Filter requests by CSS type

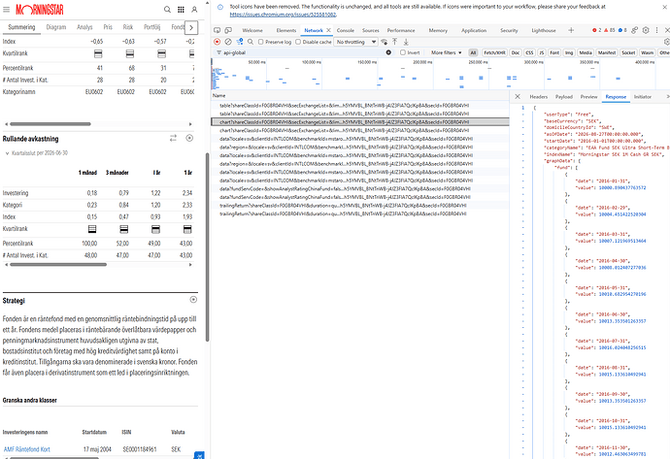(529, 52)
